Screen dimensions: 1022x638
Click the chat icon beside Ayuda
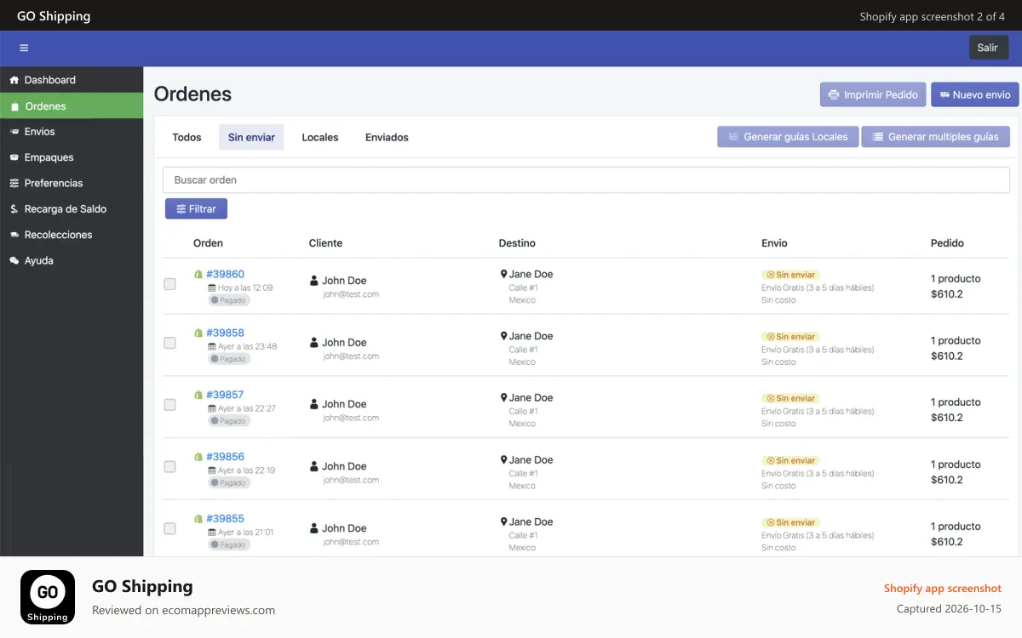14,260
